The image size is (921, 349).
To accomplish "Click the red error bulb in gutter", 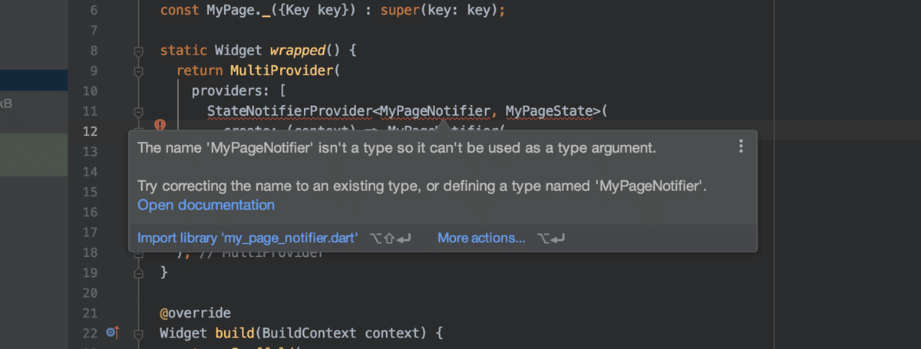I will tap(160, 125).
